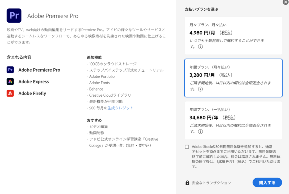Click the large Premiere Pro logo icon
Image resolution: width=289 pixels, height=194 pixels.
pyautogui.click(x=14, y=16)
